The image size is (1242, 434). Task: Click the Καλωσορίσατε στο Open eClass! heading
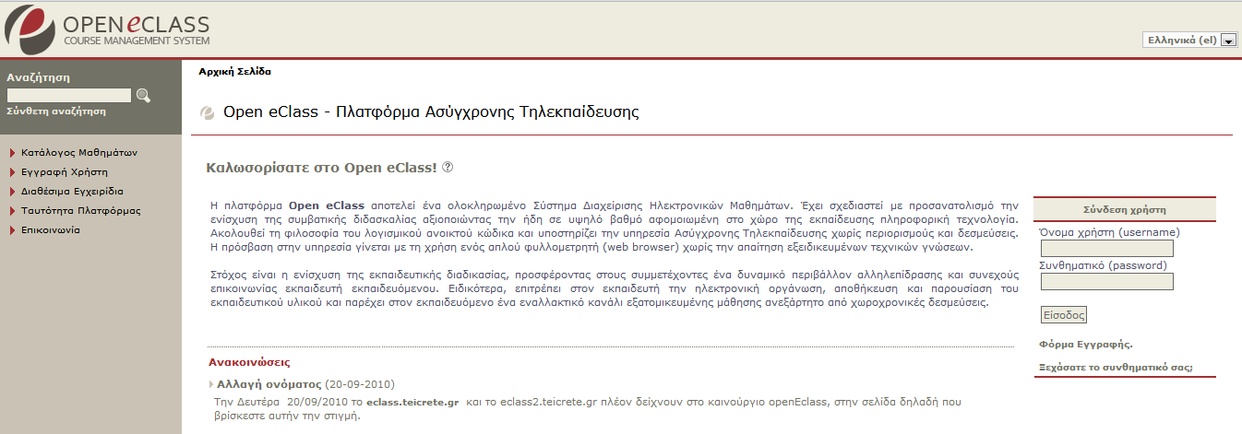(x=322, y=168)
